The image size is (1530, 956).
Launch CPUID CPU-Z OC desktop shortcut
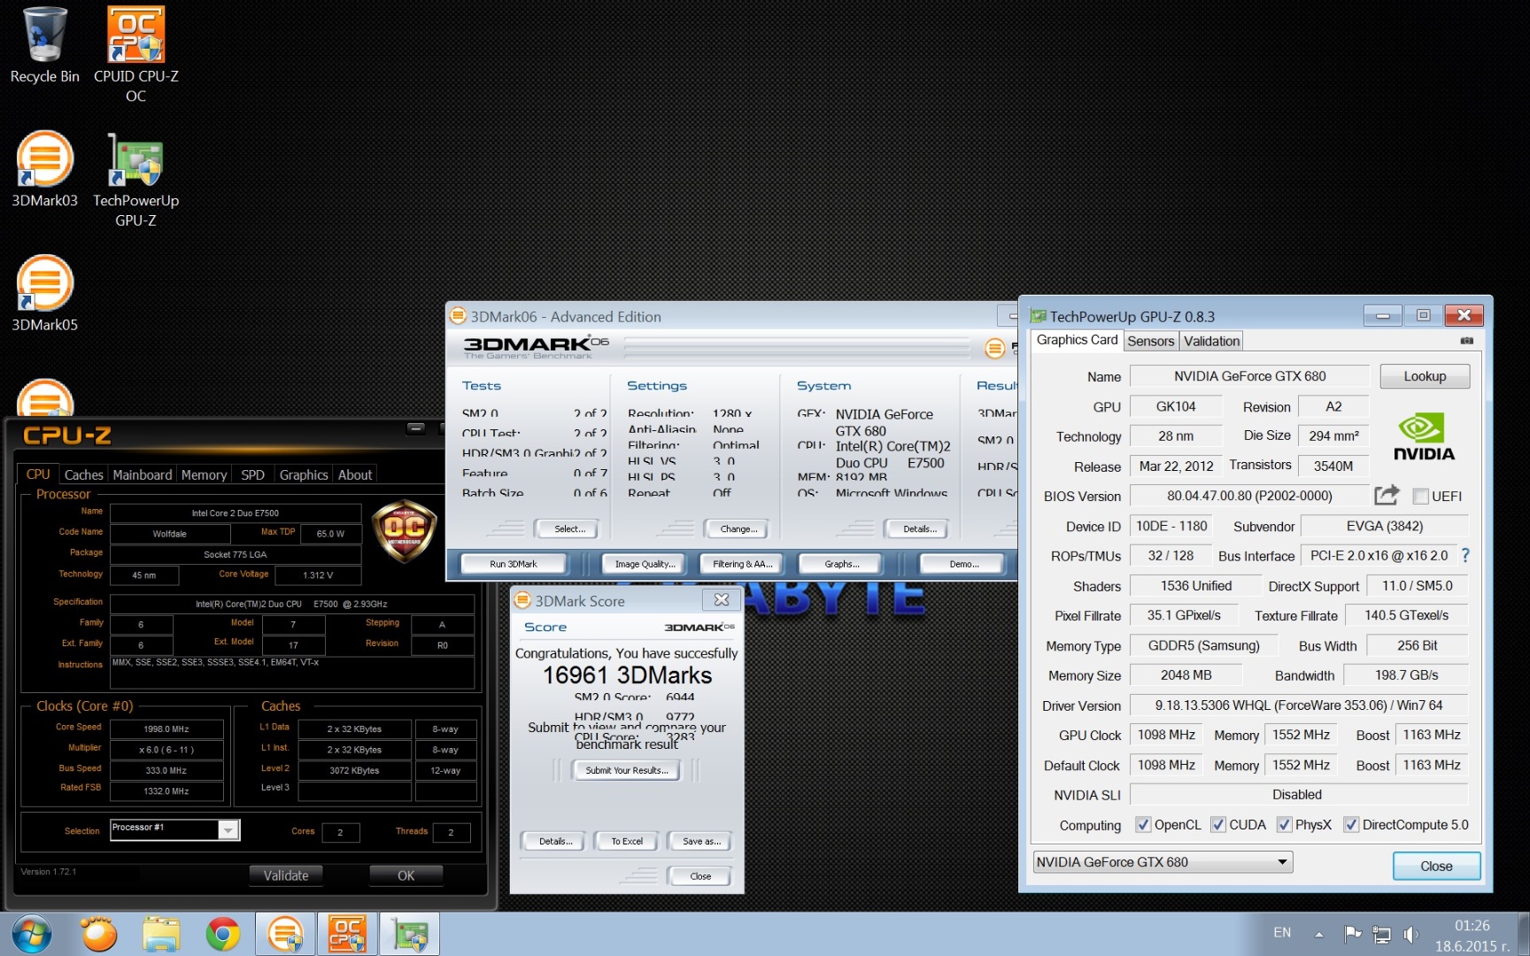pyautogui.click(x=135, y=55)
